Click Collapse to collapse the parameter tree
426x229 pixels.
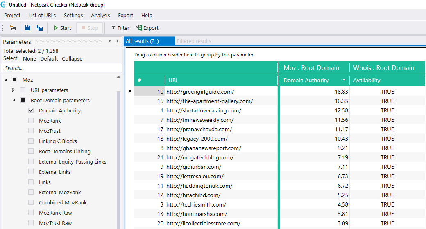72,58
